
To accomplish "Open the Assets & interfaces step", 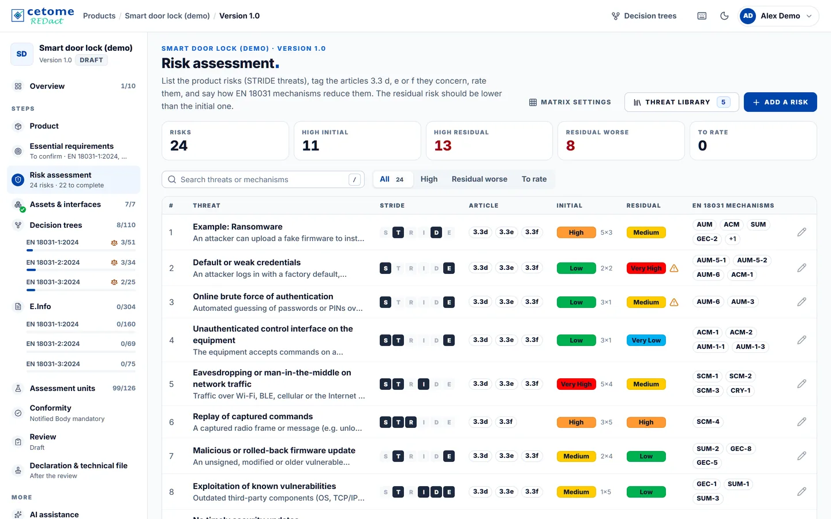I will pos(74,205).
